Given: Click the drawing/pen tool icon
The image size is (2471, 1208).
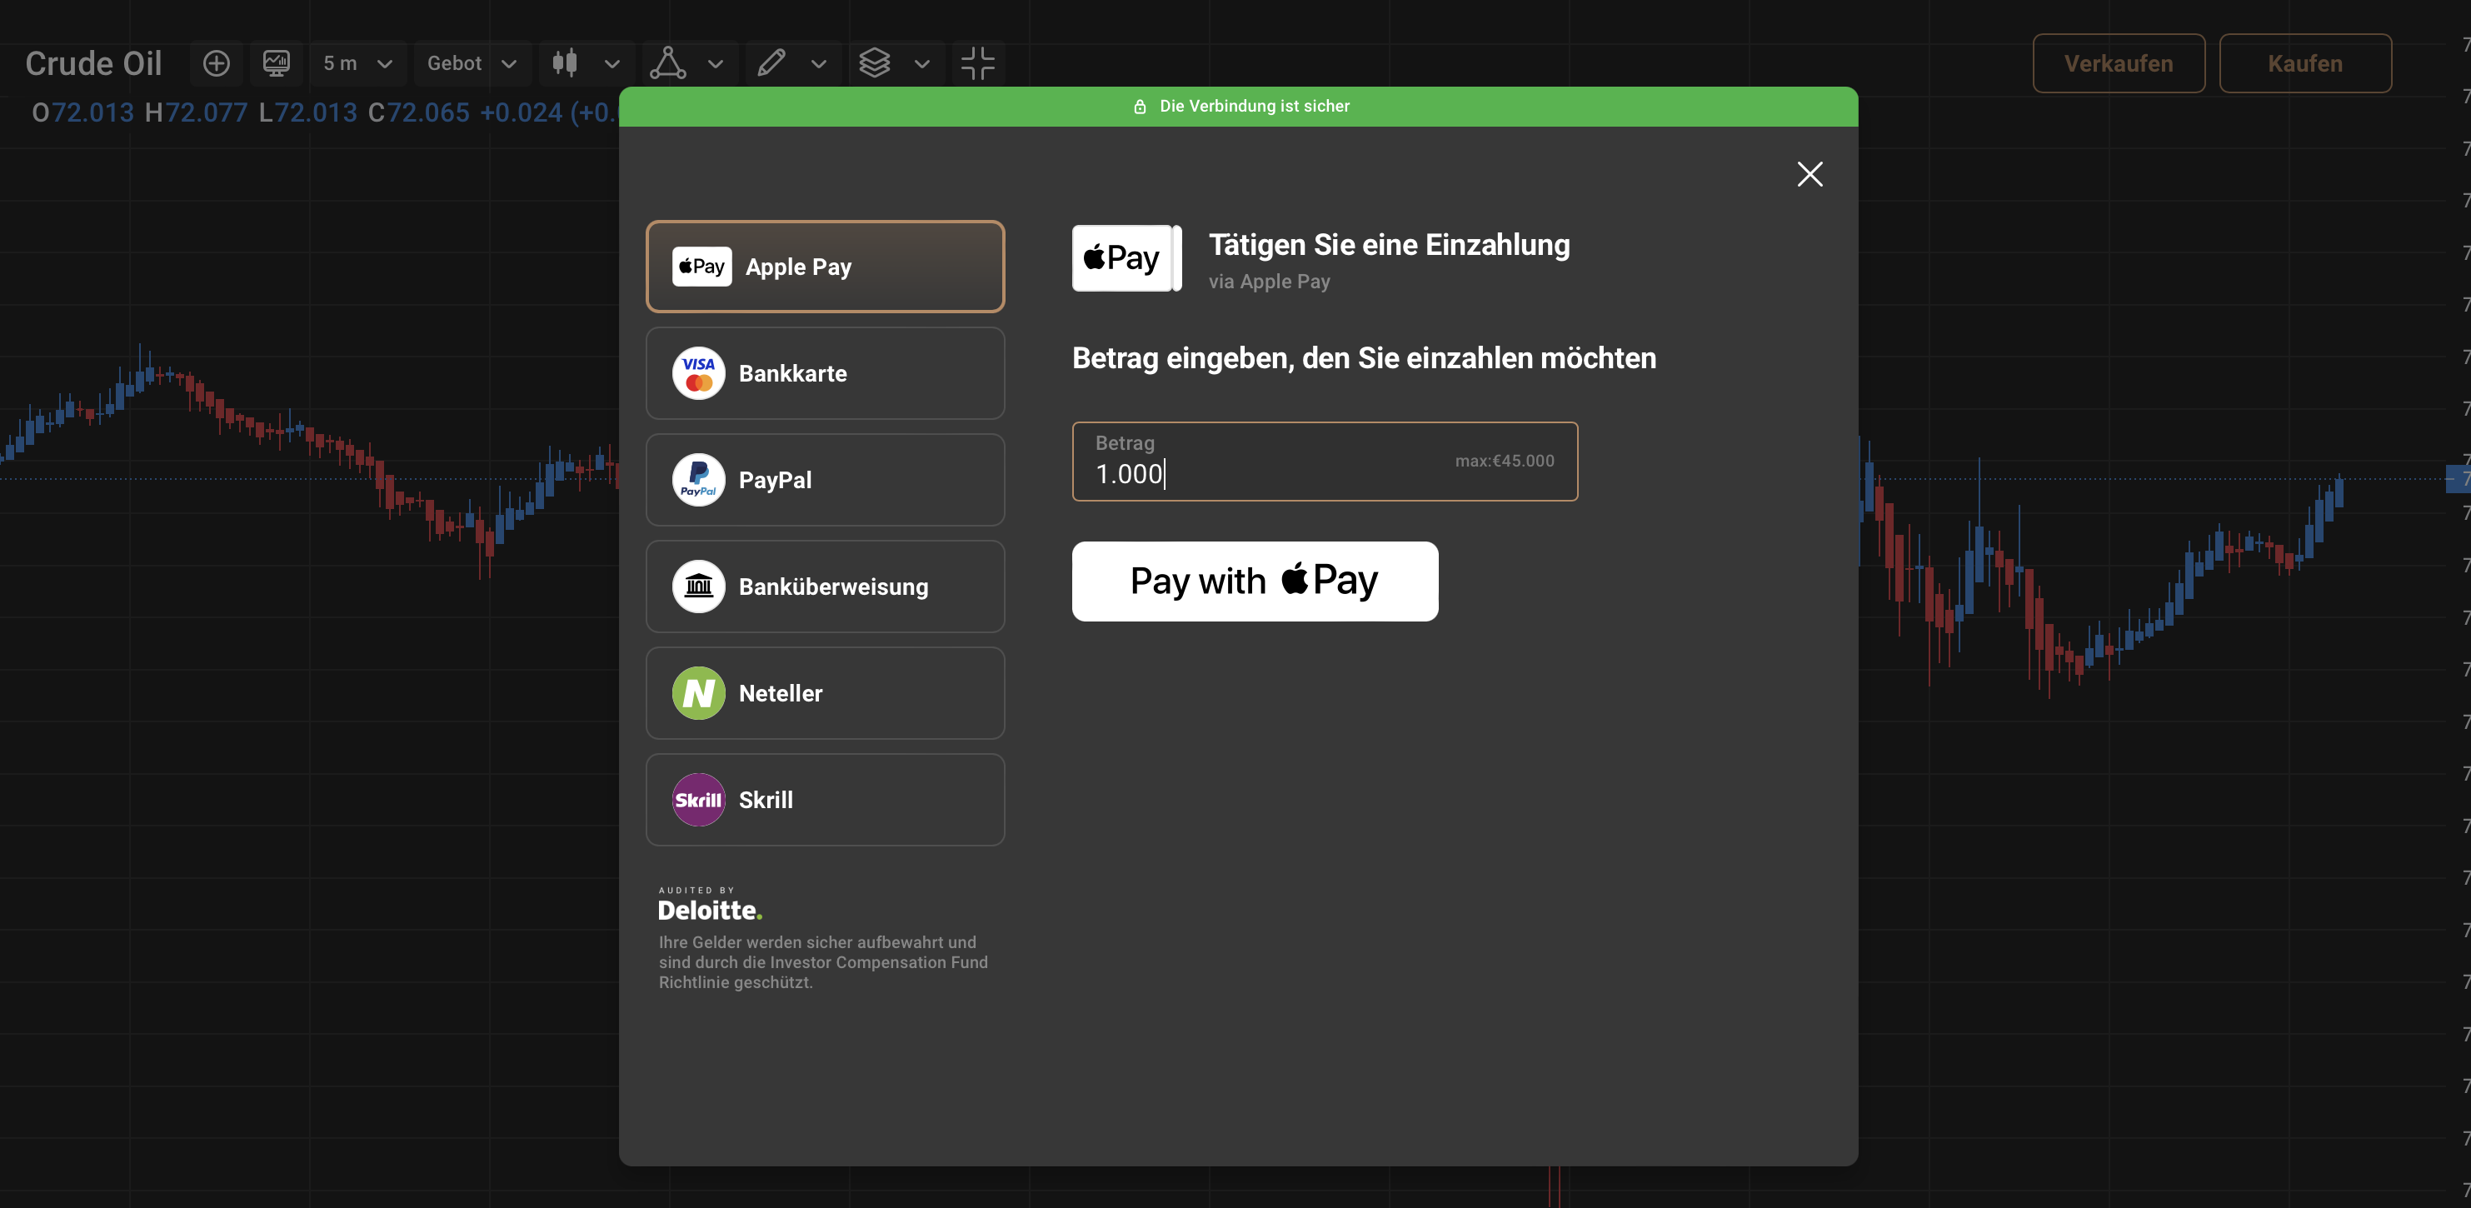Looking at the screenshot, I should point(771,62).
